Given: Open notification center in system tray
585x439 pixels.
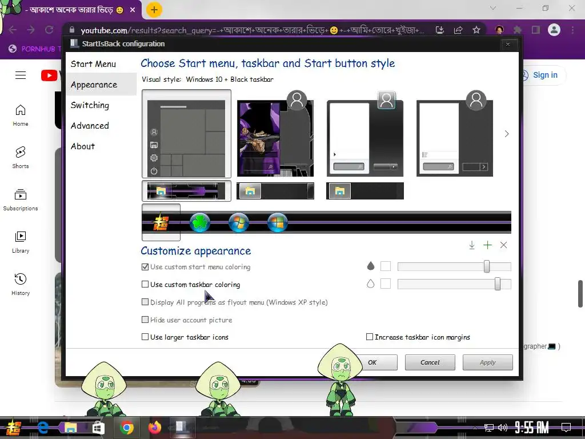Looking at the screenshot, I should (x=566, y=427).
